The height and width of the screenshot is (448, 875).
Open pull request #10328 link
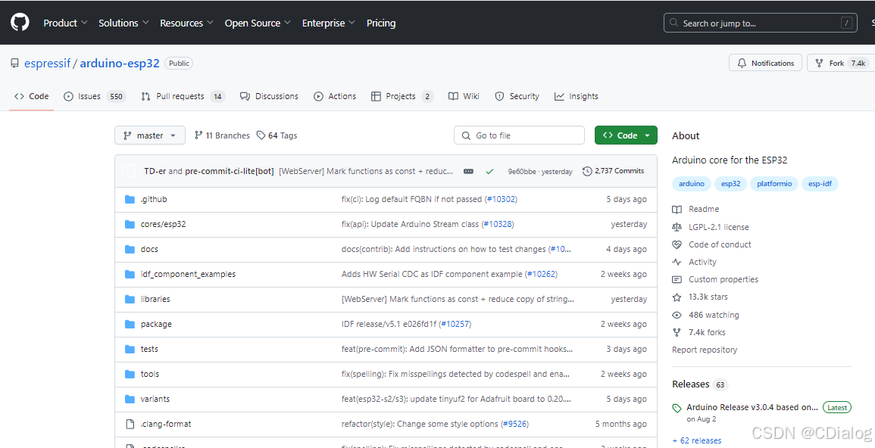(x=496, y=224)
